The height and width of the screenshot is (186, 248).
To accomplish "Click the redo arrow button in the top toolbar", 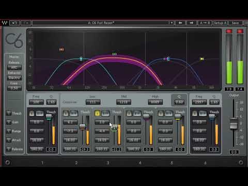I will pyautogui.click(x=26, y=23).
